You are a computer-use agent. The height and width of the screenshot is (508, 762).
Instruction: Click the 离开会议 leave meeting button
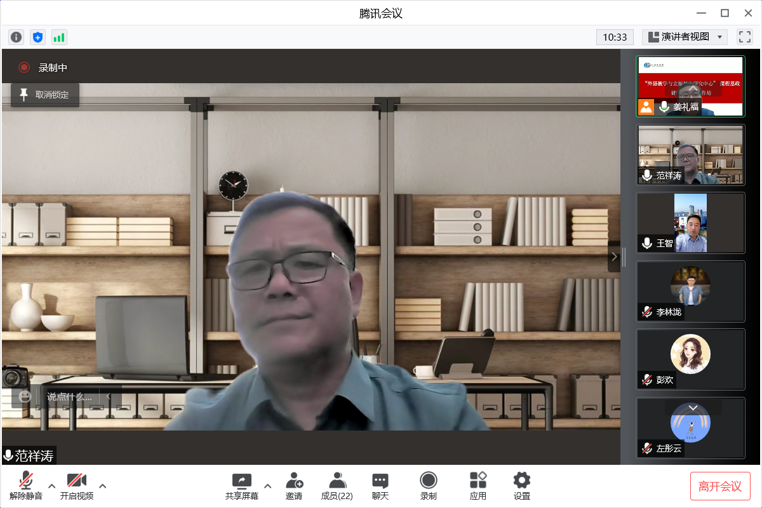point(720,486)
